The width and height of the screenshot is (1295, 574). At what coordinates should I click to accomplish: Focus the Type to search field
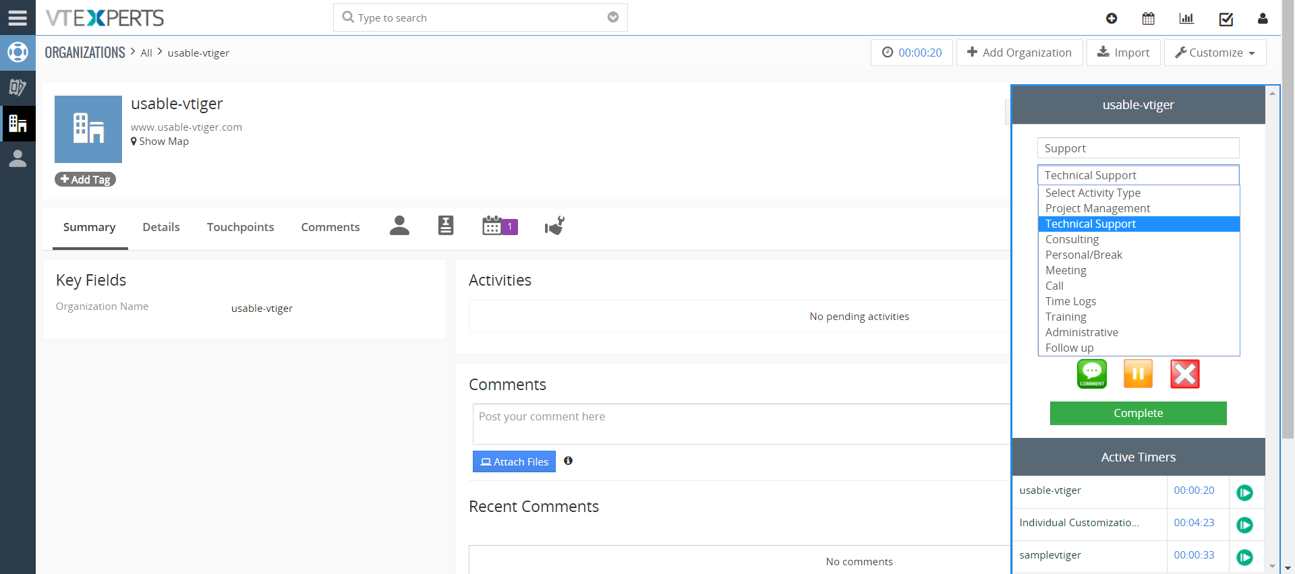pos(480,18)
